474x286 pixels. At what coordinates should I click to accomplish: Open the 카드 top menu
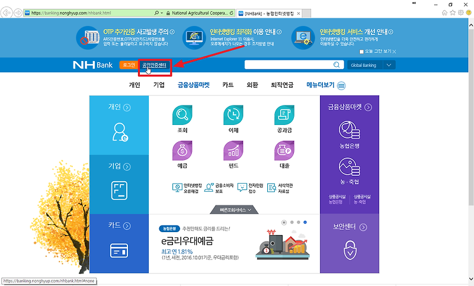click(x=228, y=85)
